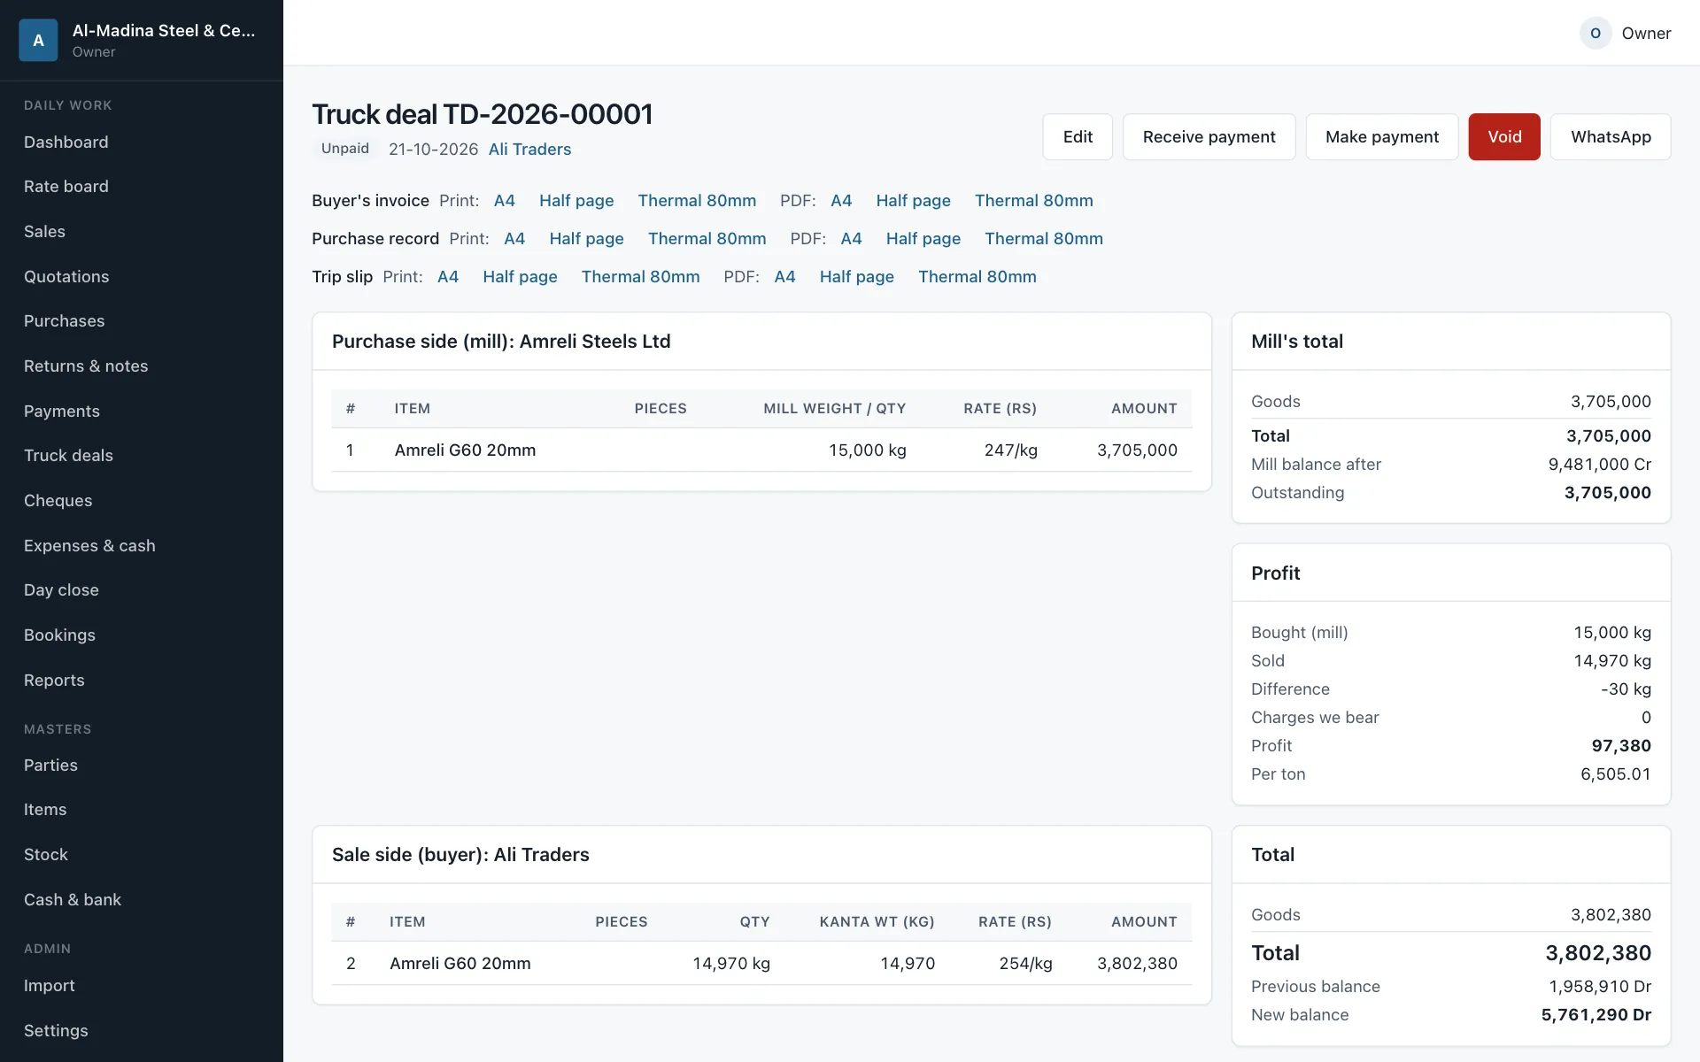Open Settings in sidebar
The height and width of the screenshot is (1062, 1700).
(56, 1031)
